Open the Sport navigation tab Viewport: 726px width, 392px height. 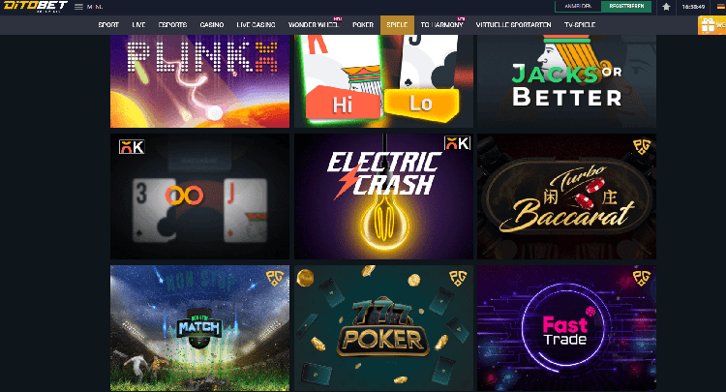(108, 25)
